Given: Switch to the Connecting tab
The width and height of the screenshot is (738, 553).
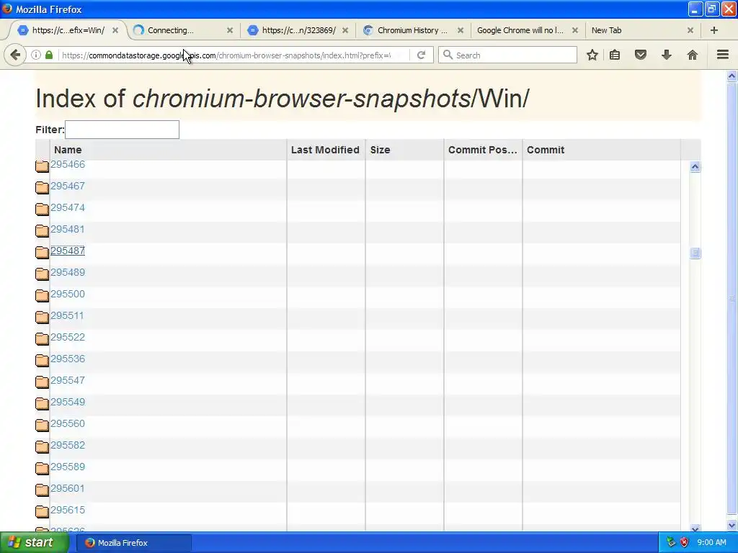Looking at the screenshot, I should click(184, 30).
